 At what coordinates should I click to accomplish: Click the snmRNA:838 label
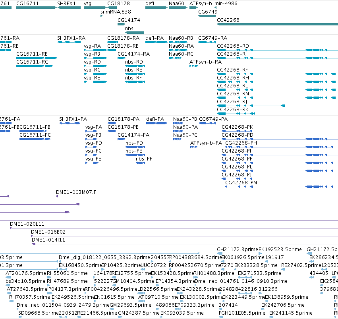(x=116, y=12)
